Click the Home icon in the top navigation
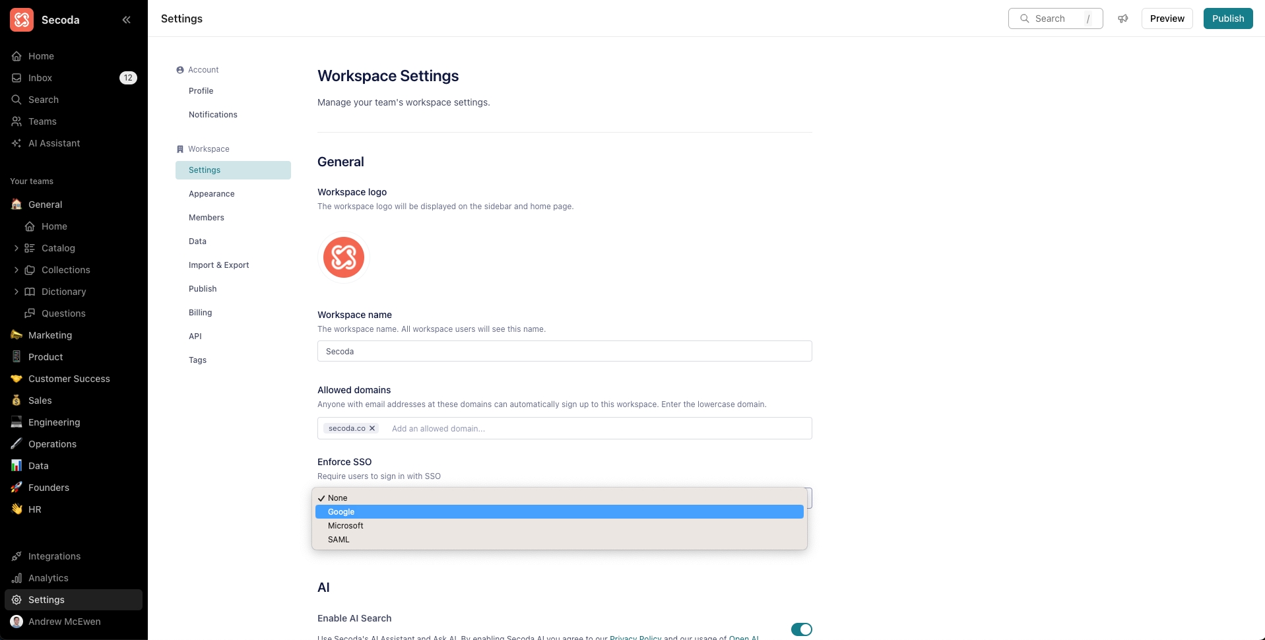The image size is (1265, 640). point(16,56)
